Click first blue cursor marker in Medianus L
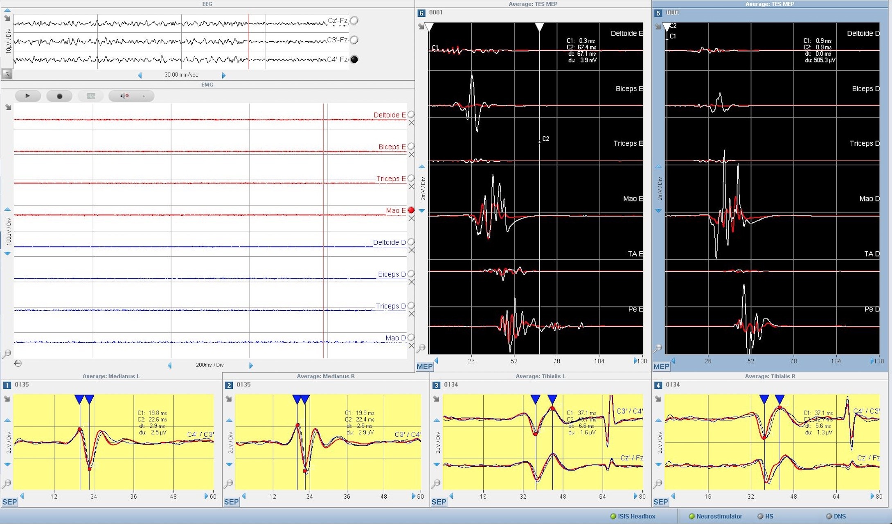This screenshot has height=524, width=892. pos(79,399)
